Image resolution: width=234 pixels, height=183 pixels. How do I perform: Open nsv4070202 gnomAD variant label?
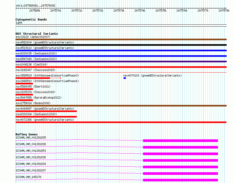pyautogui.click(x=152, y=75)
